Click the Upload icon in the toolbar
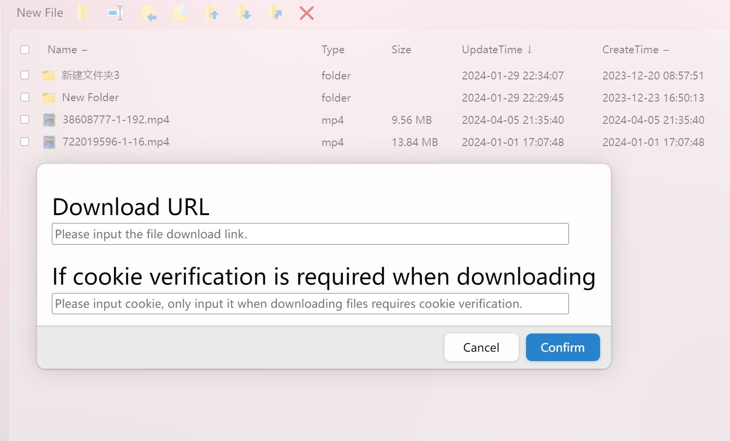The height and width of the screenshot is (441, 730). 212,13
